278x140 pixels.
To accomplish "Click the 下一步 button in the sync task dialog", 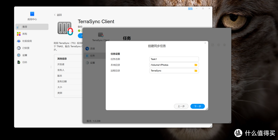I will pos(197,106).
